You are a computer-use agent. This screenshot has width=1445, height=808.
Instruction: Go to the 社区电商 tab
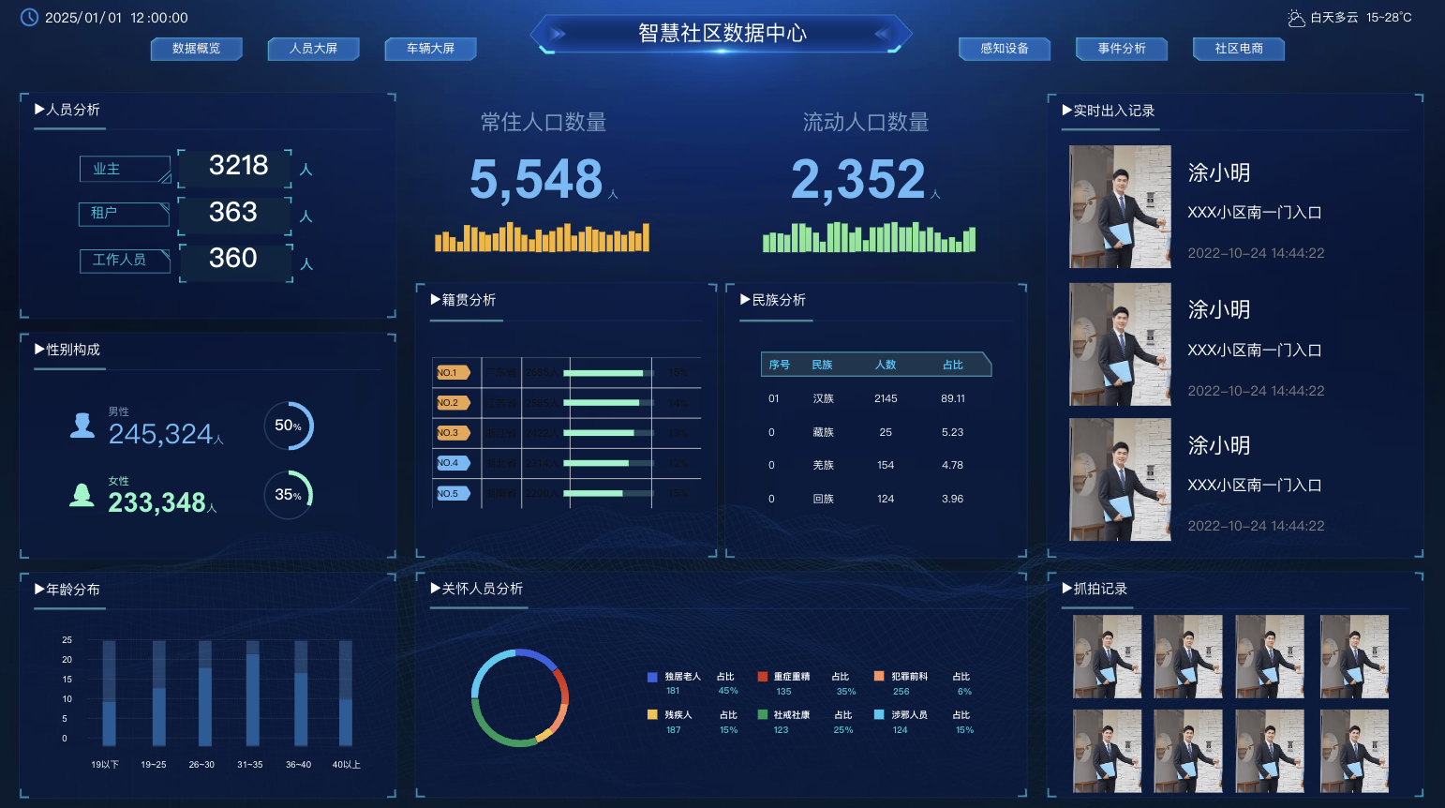click(1238, 49)
